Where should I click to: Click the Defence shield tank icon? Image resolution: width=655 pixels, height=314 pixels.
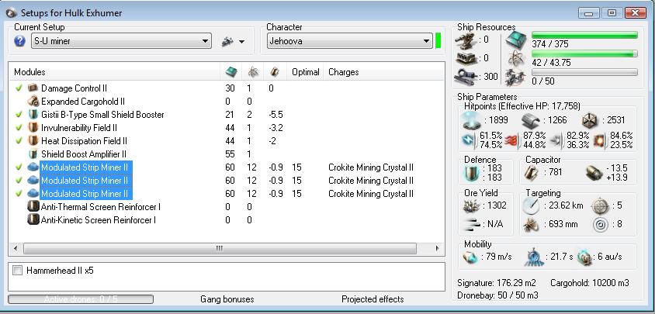472,173
